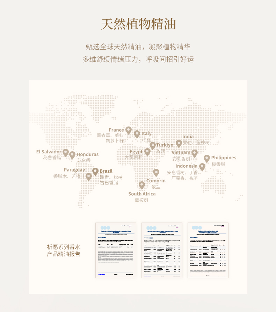Open the first essential oil report thumbnail
Image resolution: width=276 pixels, height=312 pixels.
tap(116, 250)
